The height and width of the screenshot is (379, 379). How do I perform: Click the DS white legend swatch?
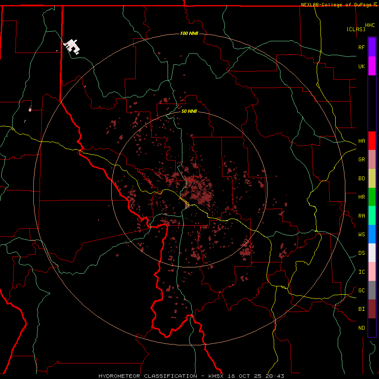tap(372, 253)
